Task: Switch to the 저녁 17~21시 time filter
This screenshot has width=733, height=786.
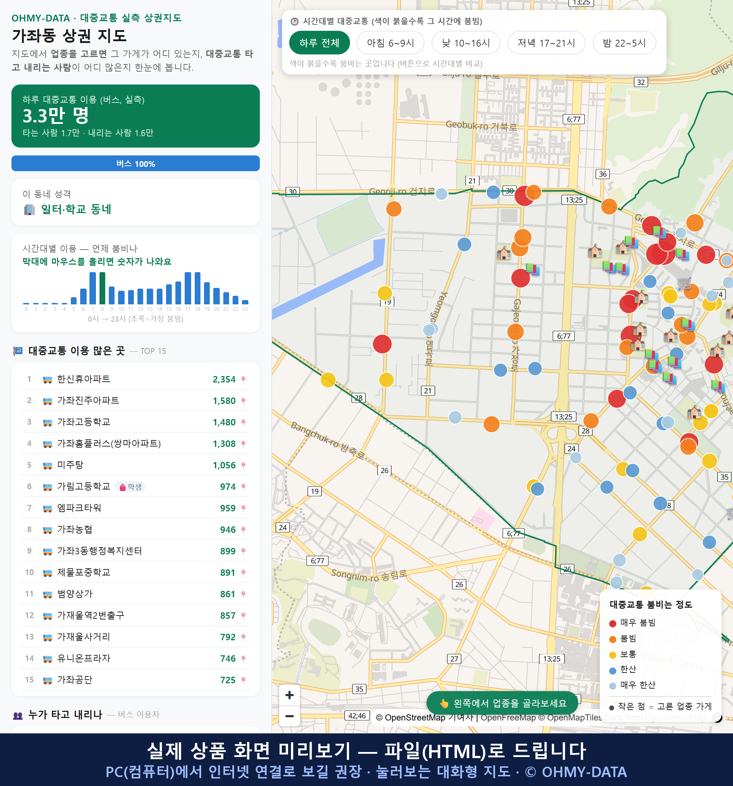Action: click(x=546, y=43)
